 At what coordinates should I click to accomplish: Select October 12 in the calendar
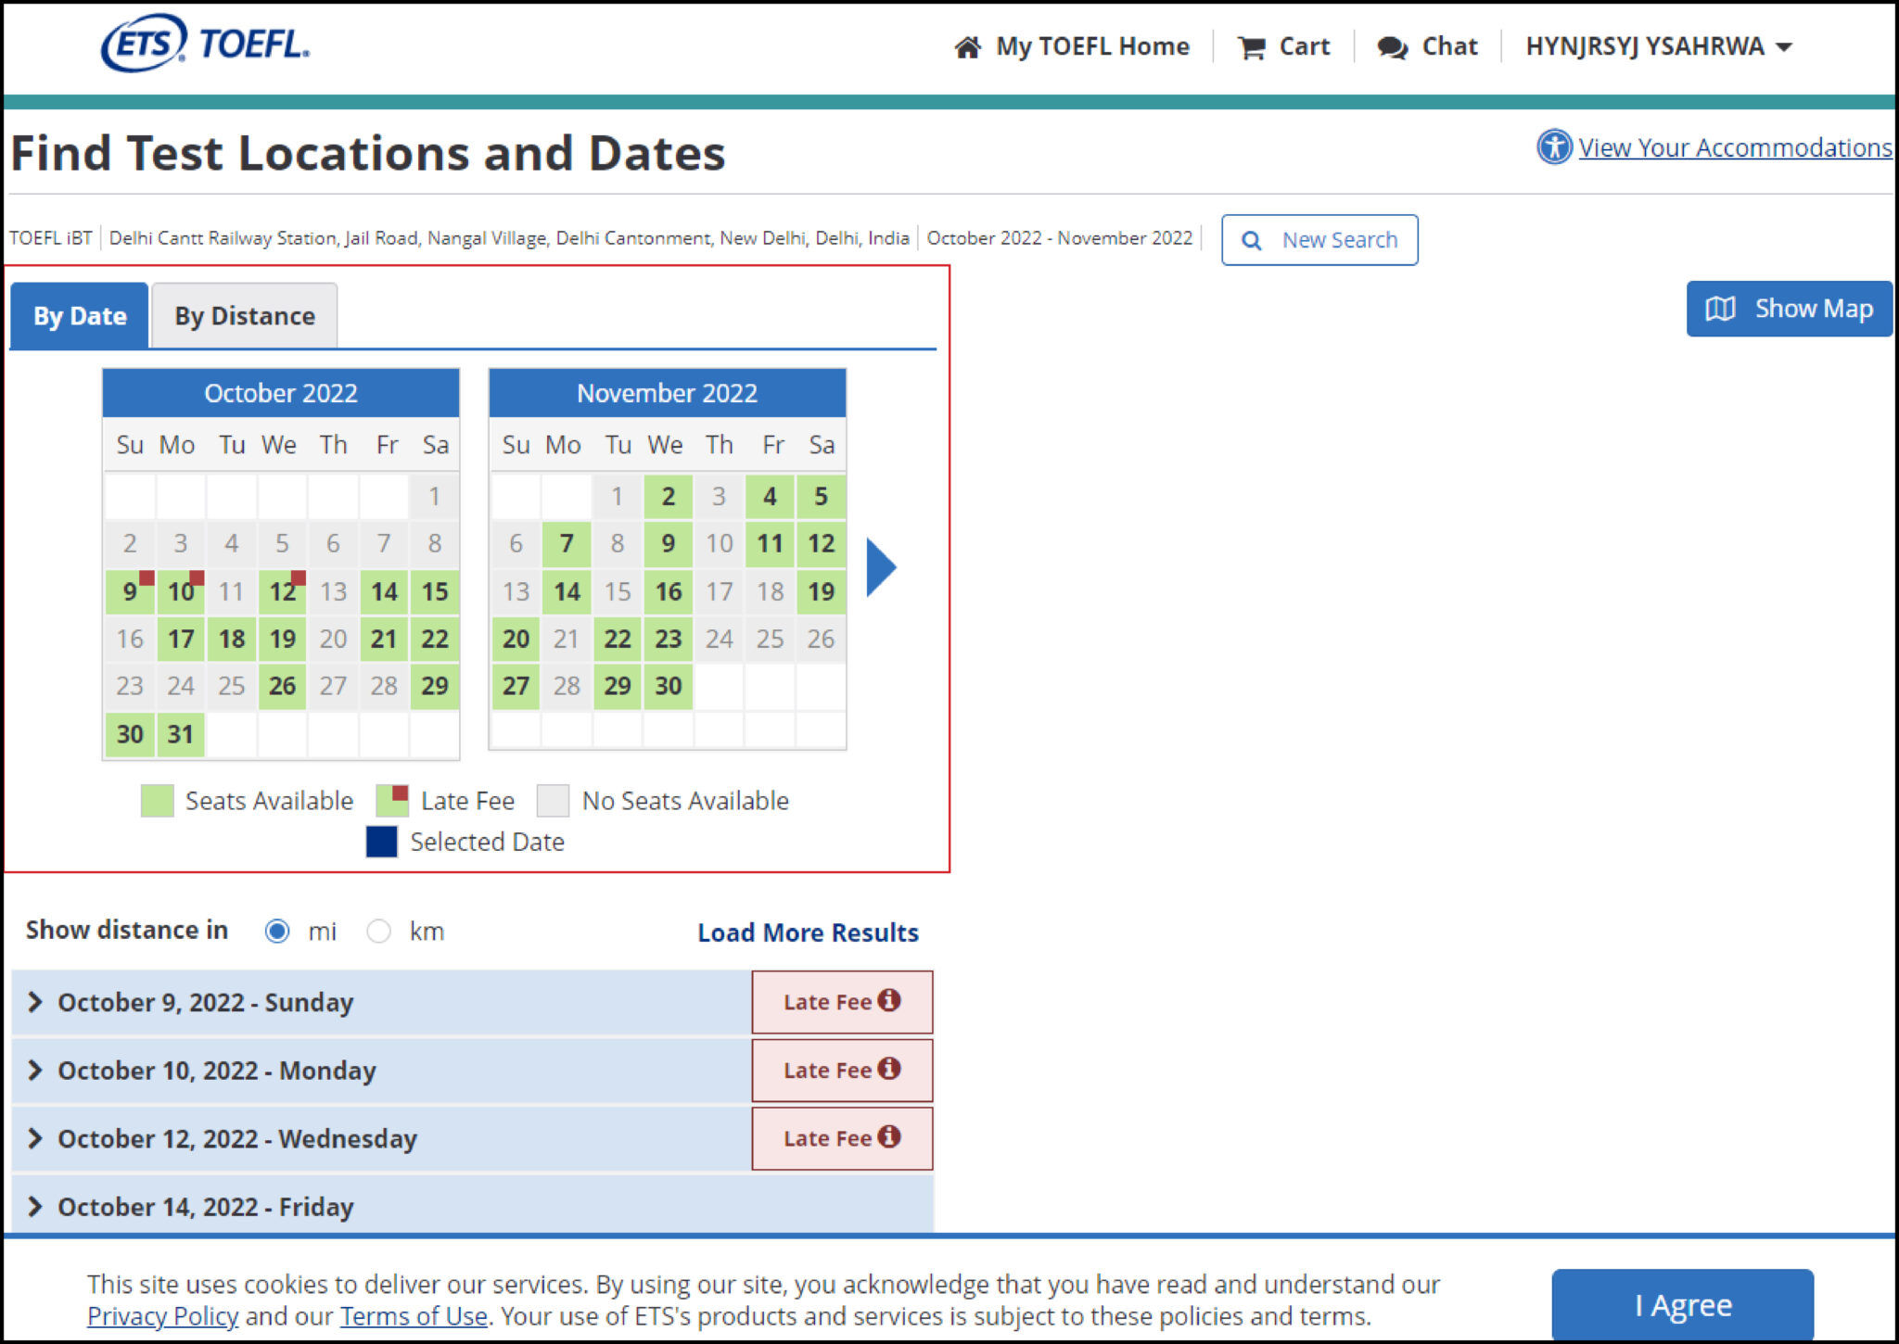pyautogui.click(x=282, y=591)
